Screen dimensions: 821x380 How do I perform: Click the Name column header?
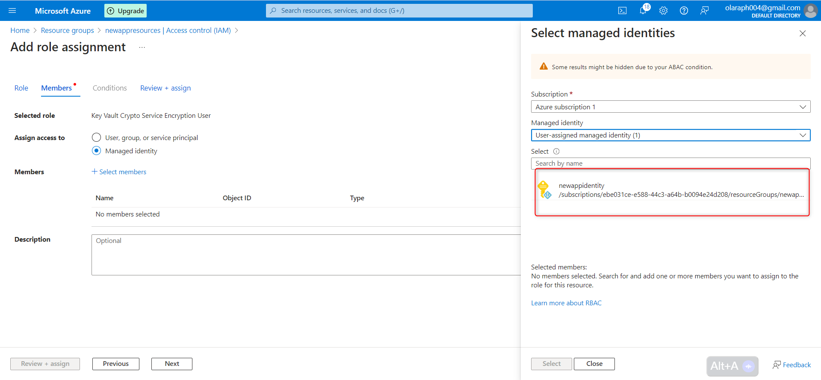105,198
